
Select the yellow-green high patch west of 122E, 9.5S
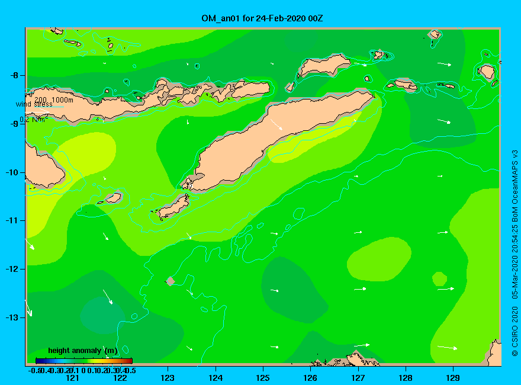pos(87,153)
